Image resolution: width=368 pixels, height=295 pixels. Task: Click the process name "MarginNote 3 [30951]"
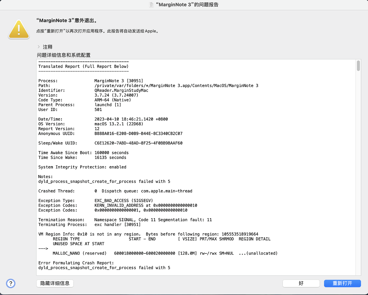(119, 81)
